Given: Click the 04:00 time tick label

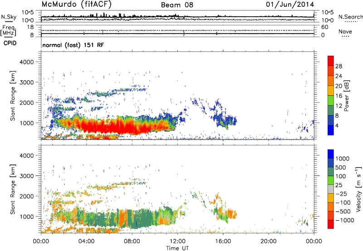Looking at the screenshot, I should (86, 241).
